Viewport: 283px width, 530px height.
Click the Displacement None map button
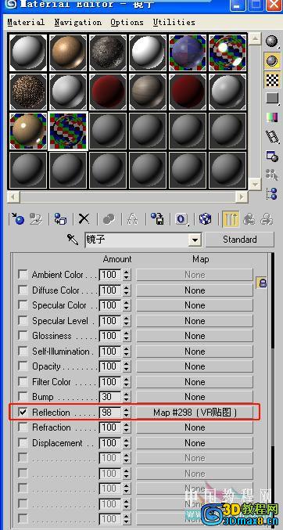[195, 443]
